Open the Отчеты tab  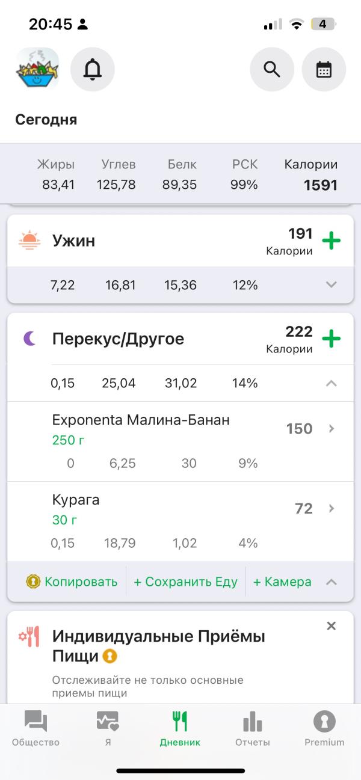point(253,728)
